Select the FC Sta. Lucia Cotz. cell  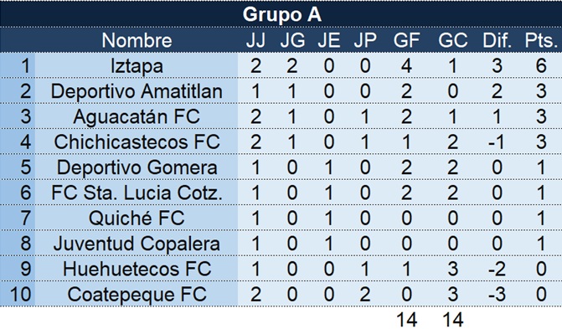point(137,193)
